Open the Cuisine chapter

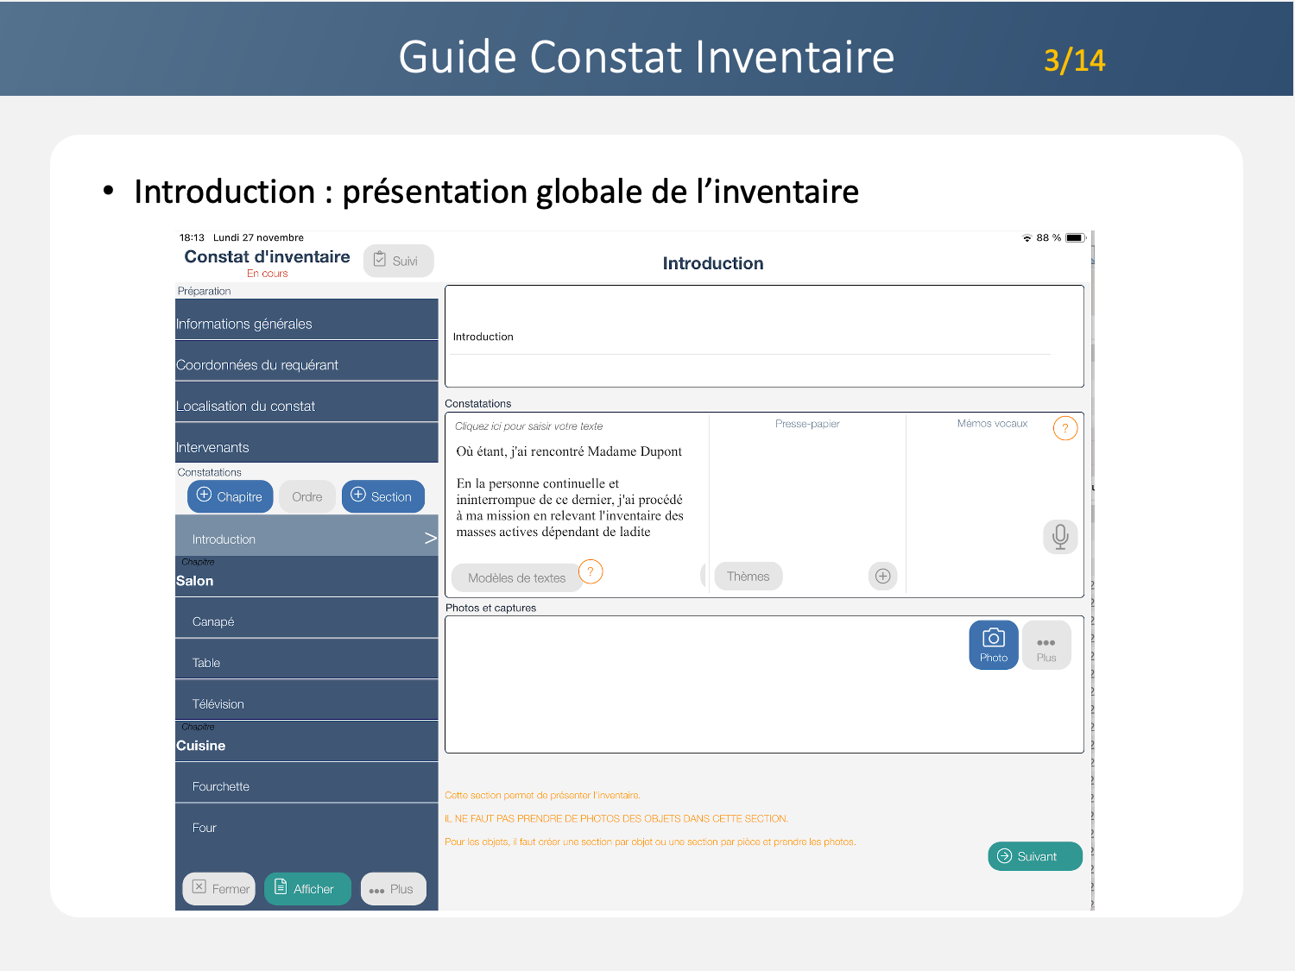click(x=306, y=745)
